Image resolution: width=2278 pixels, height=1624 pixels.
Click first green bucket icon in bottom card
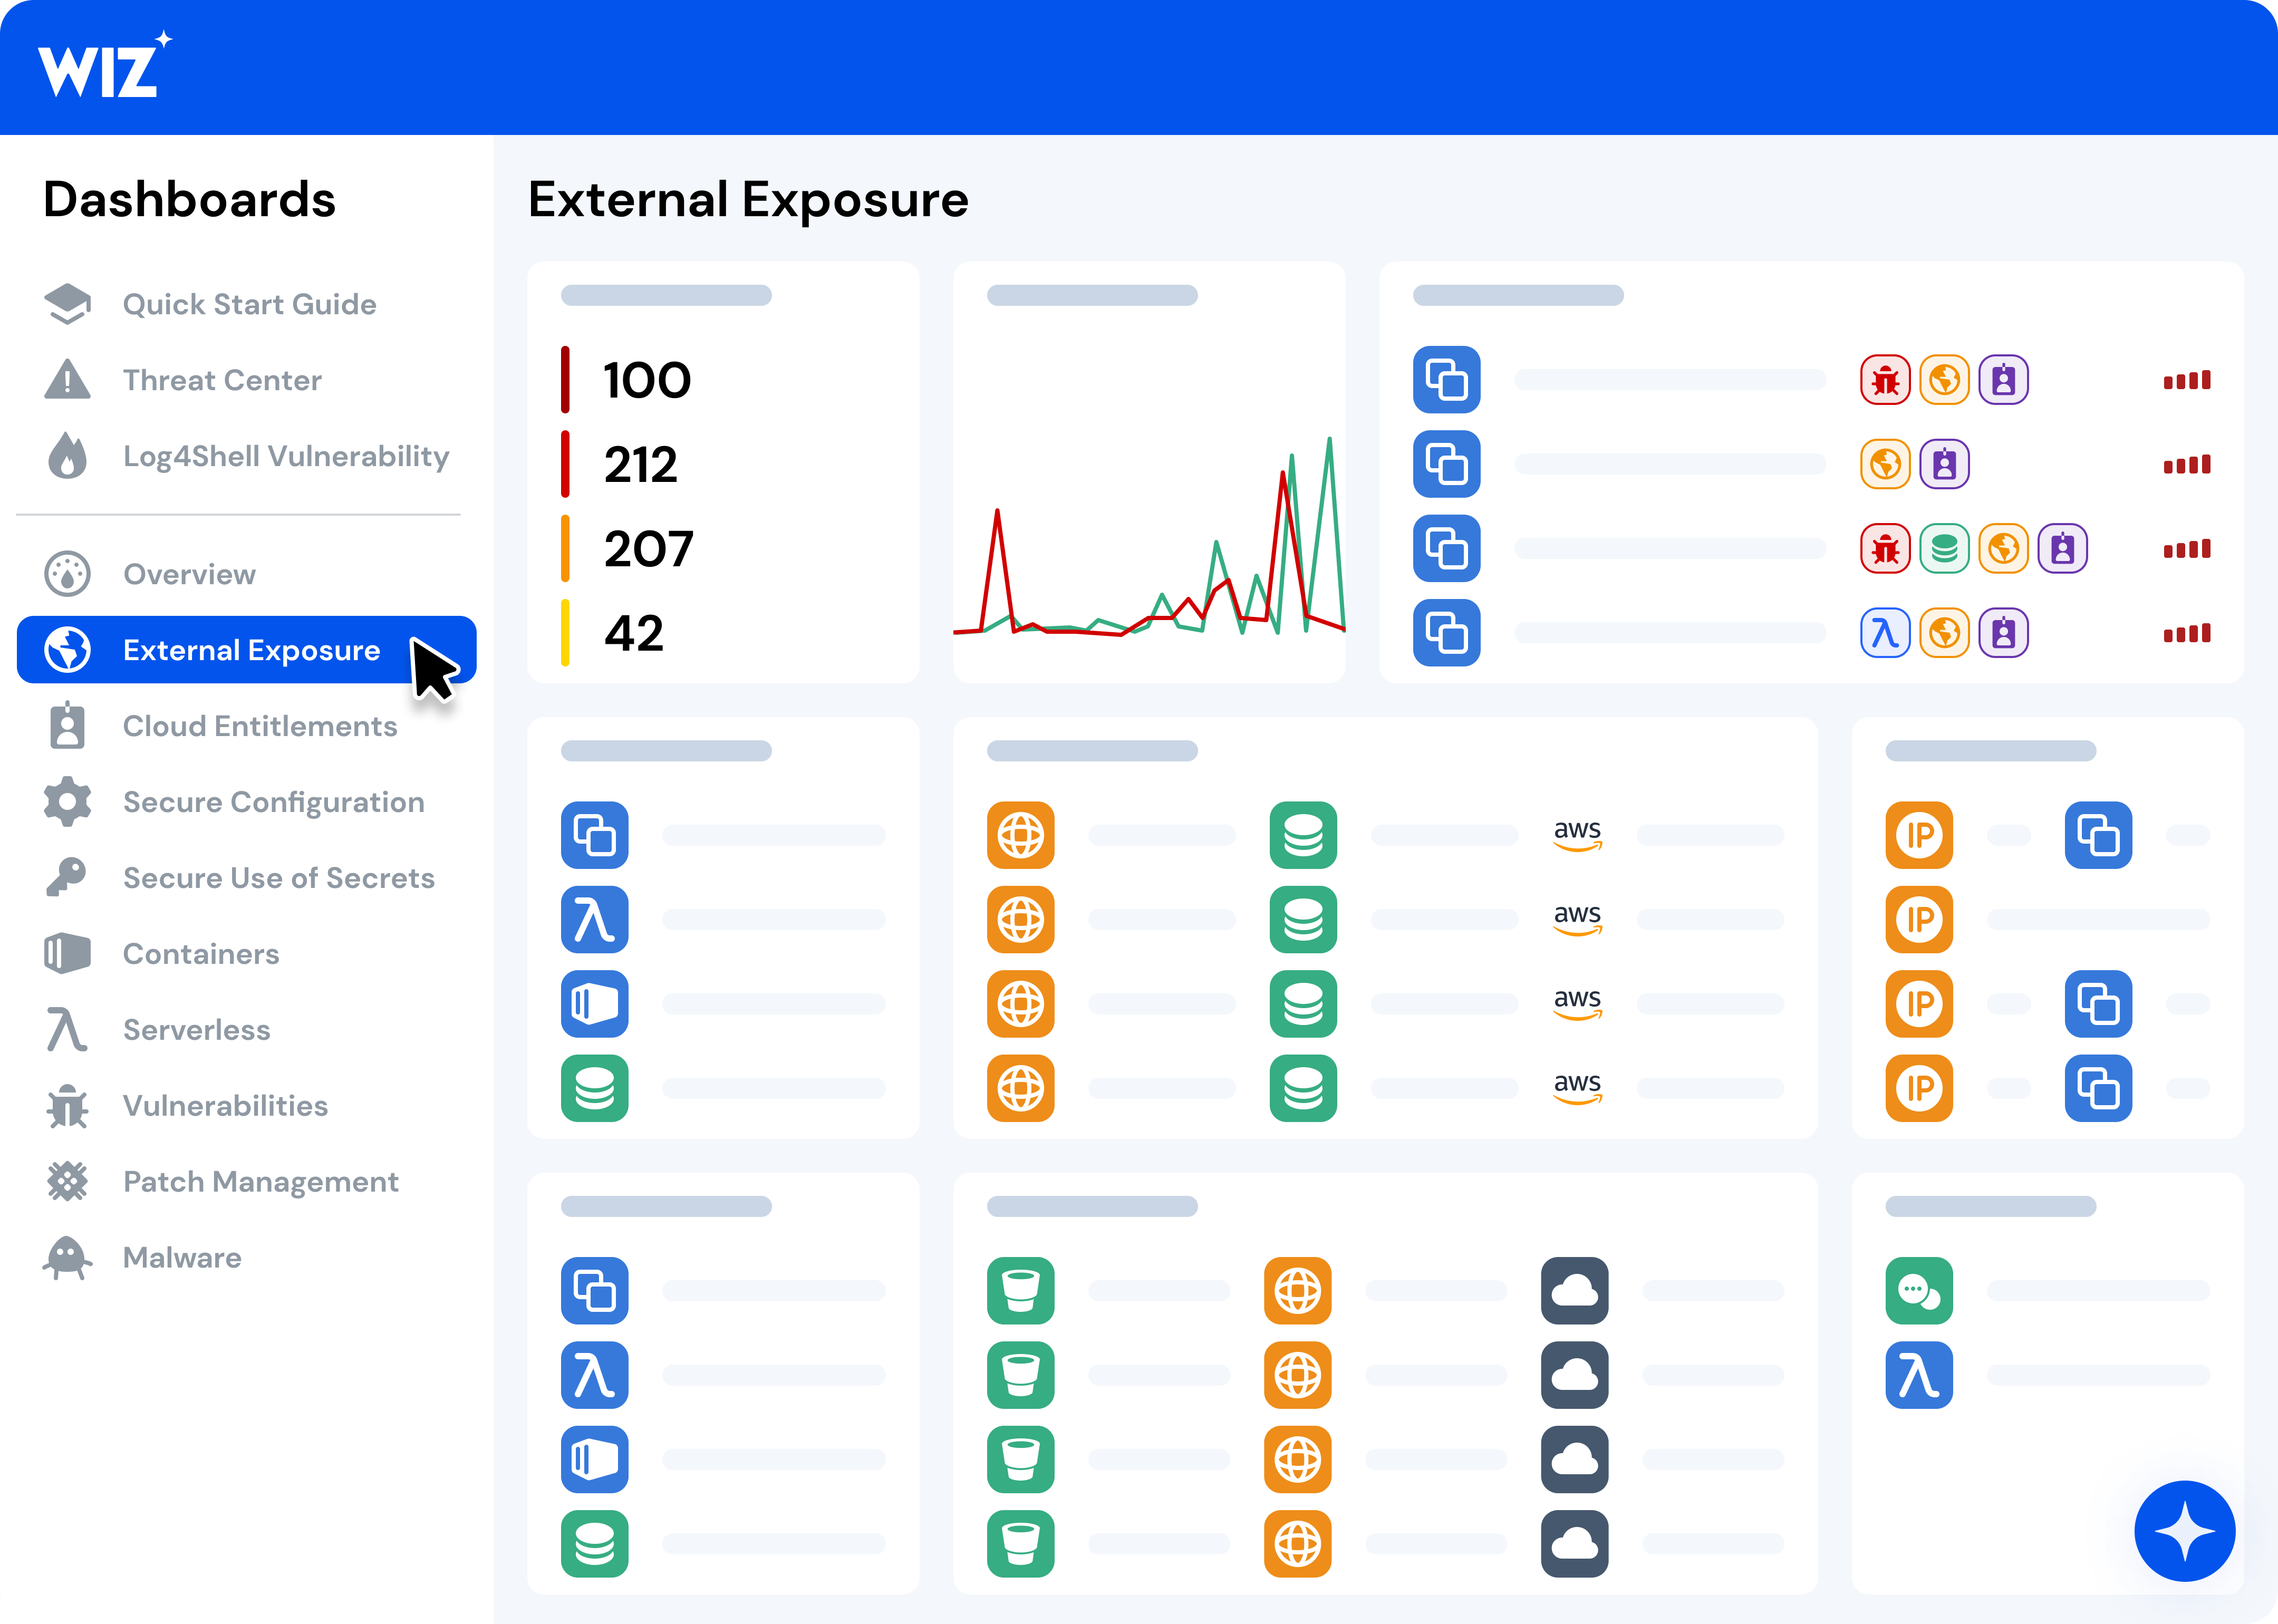(1021, 1291)
